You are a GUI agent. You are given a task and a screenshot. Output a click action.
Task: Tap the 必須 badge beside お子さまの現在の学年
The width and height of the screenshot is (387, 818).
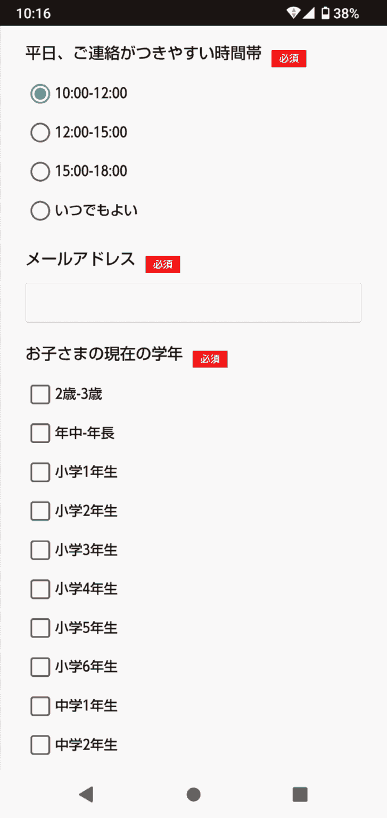point(210,359)
